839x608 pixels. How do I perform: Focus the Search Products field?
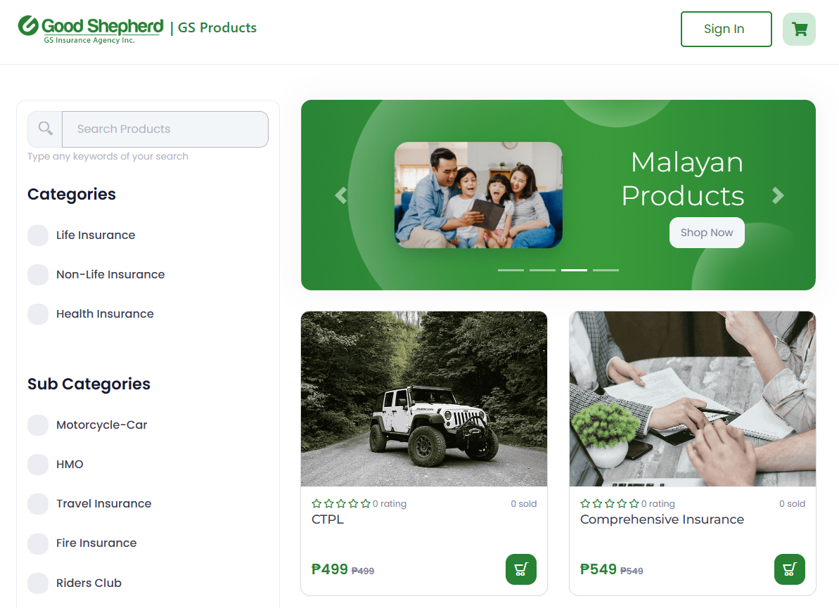click(x=165, y=129)
